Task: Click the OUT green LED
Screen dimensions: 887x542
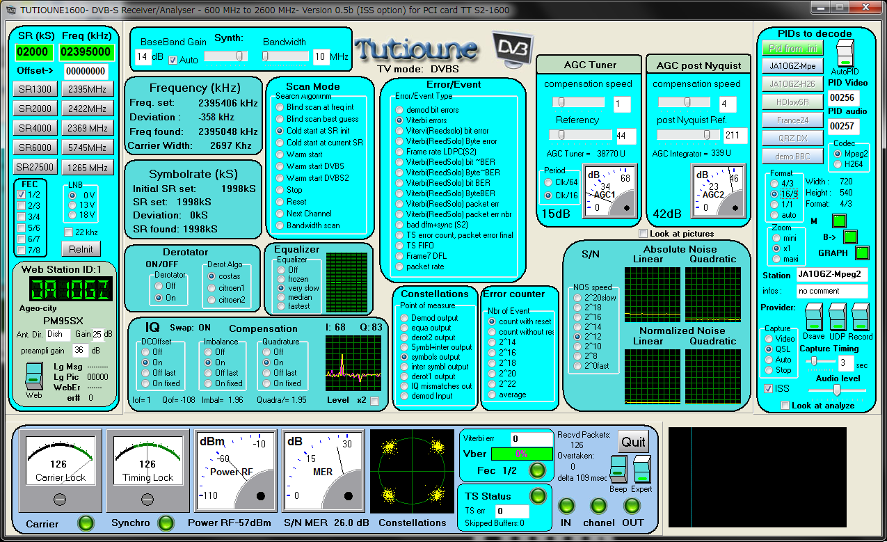Action: point(632,506)
